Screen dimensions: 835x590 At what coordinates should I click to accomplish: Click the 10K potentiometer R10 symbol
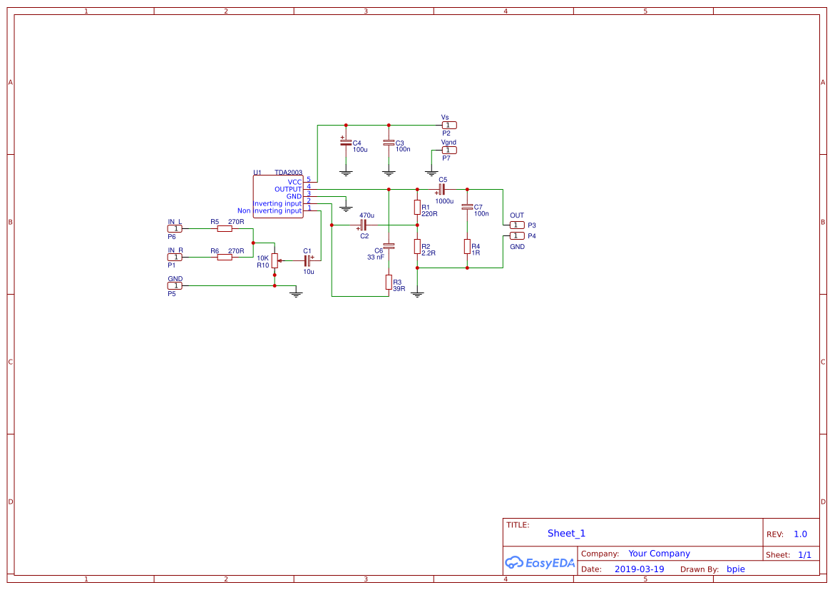(x=275, y=259)
